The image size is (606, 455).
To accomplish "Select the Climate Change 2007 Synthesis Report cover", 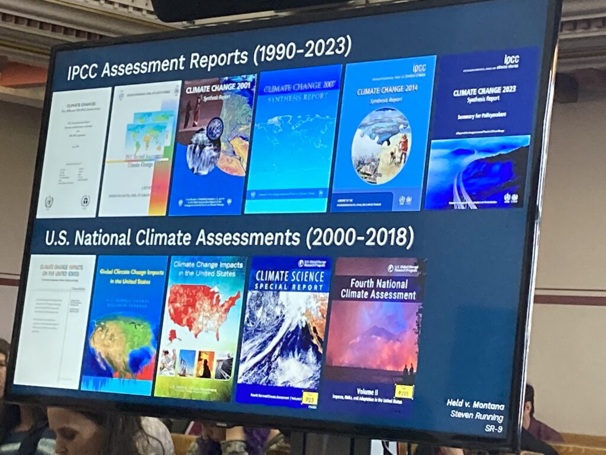I will [293, 140].
